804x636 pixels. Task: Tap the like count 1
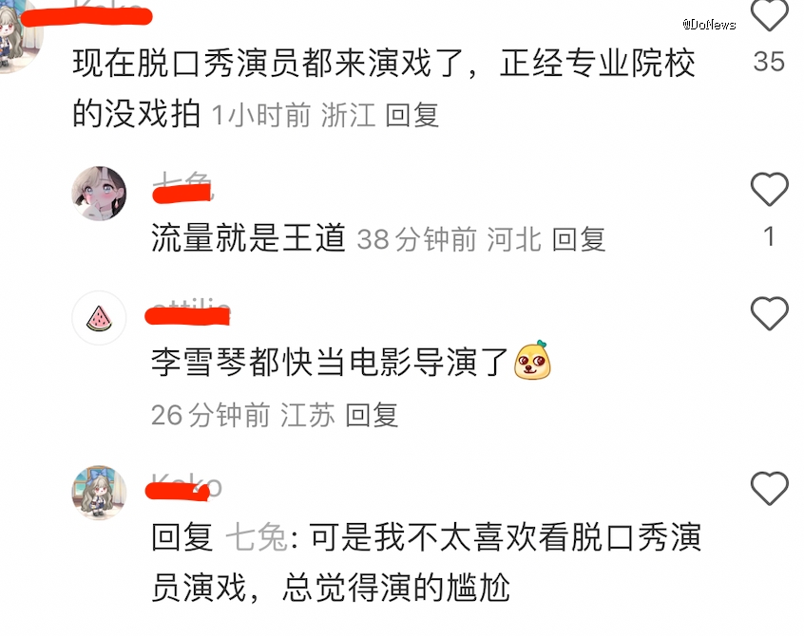[769, 237]
